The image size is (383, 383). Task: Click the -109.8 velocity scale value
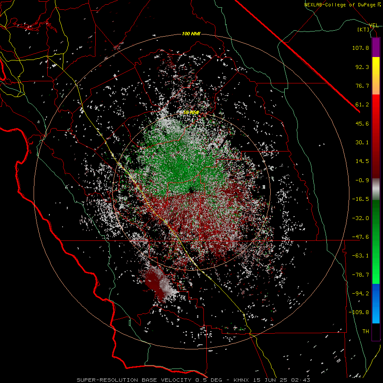[x=359, y=312]
